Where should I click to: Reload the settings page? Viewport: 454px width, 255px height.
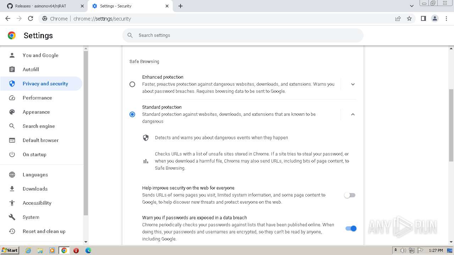coord(31,18)
